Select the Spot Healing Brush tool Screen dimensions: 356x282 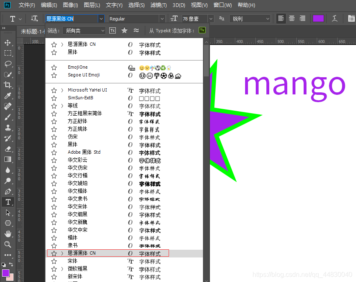click(8, 106)
